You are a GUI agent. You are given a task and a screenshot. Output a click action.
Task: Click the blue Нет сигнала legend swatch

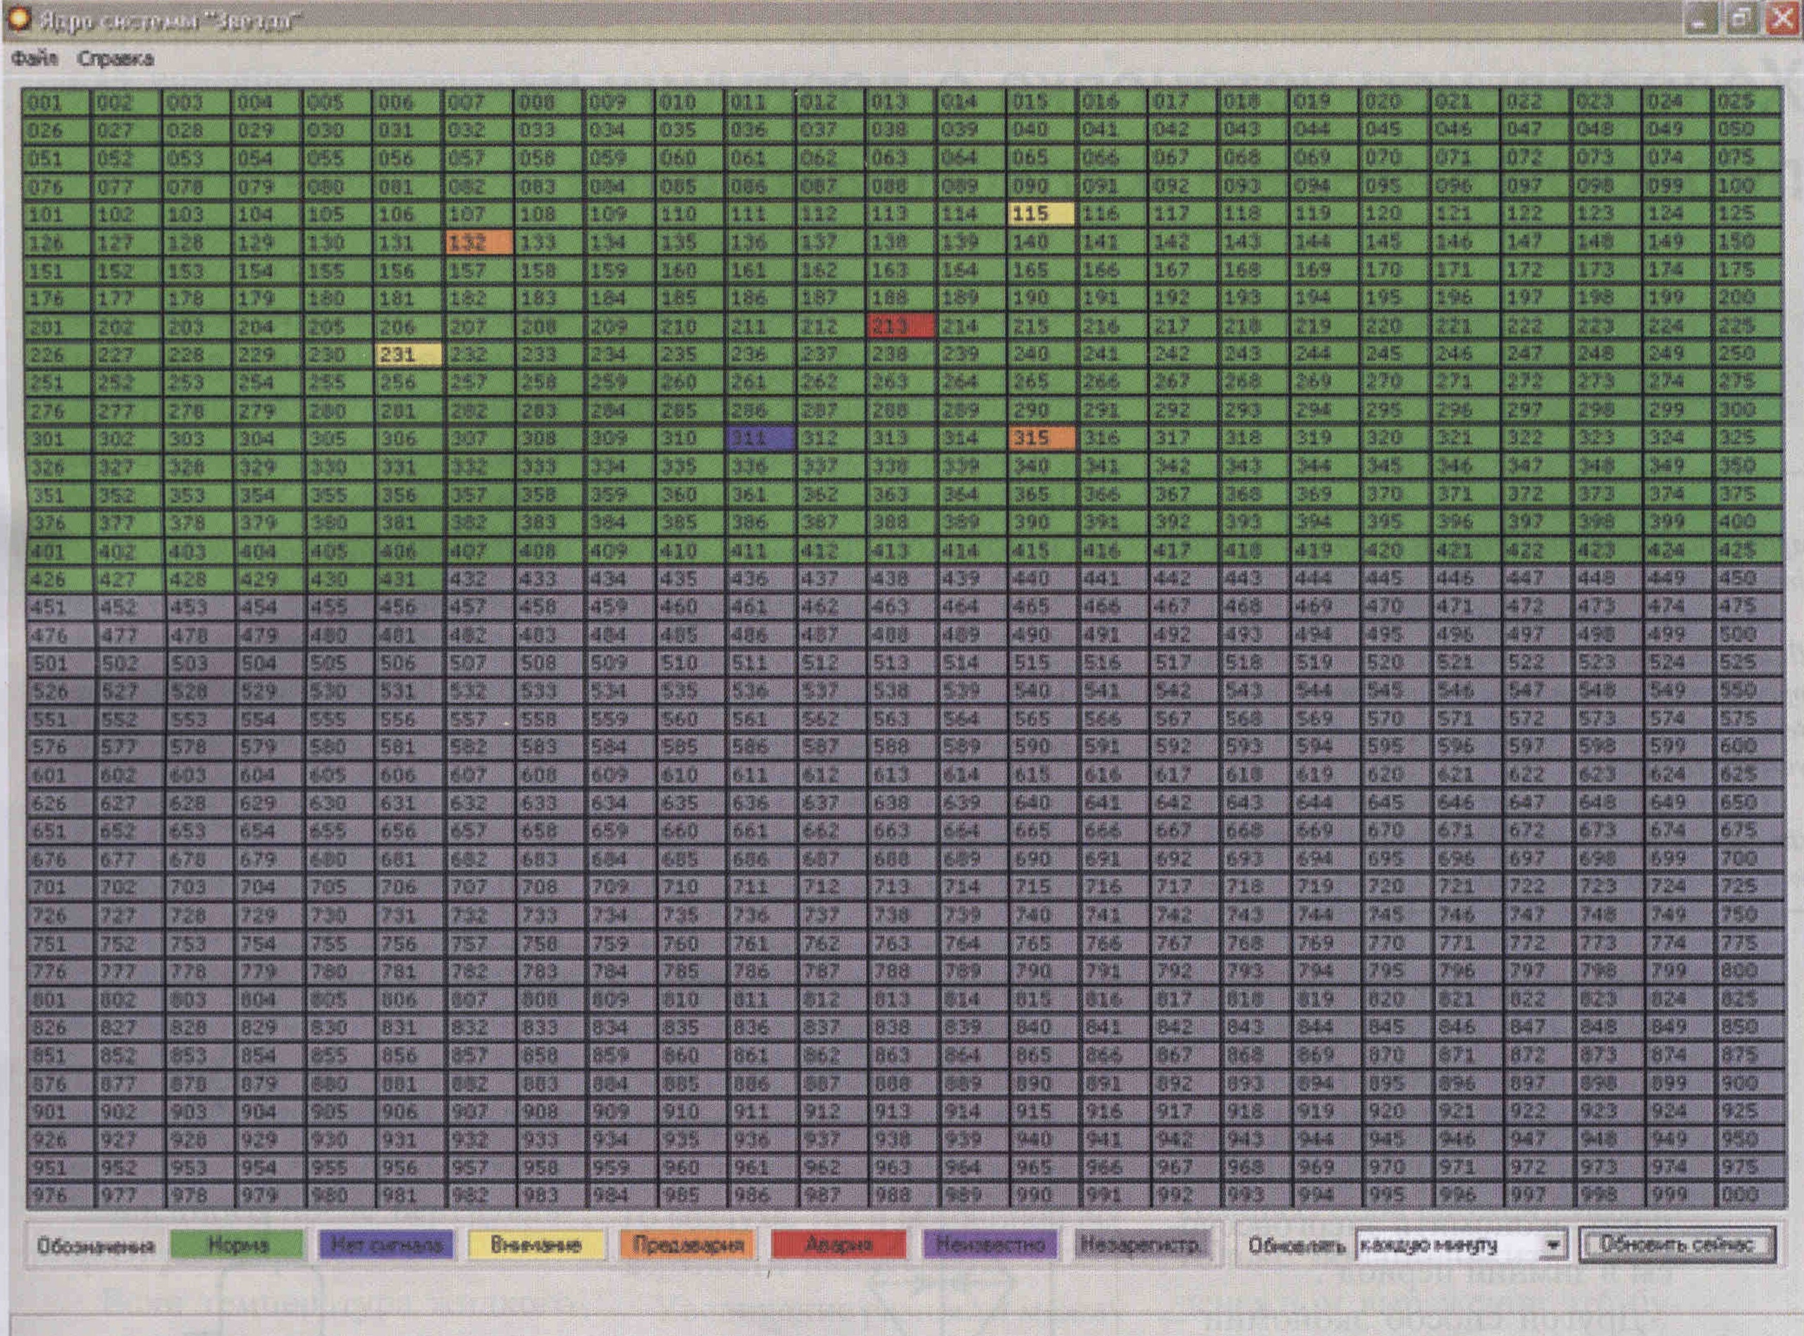386,1245
